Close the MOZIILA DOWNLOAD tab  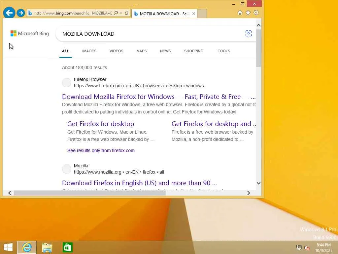tap(193, 14)
